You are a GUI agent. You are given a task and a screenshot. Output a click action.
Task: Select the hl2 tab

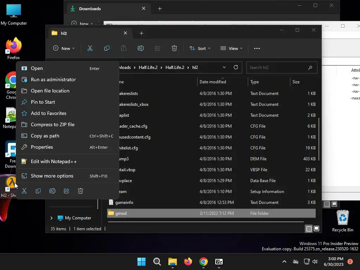(90, 33)
